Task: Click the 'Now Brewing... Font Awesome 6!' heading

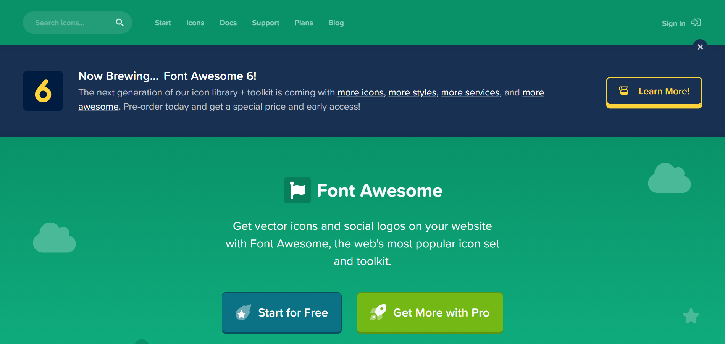Action: [167, 76]
